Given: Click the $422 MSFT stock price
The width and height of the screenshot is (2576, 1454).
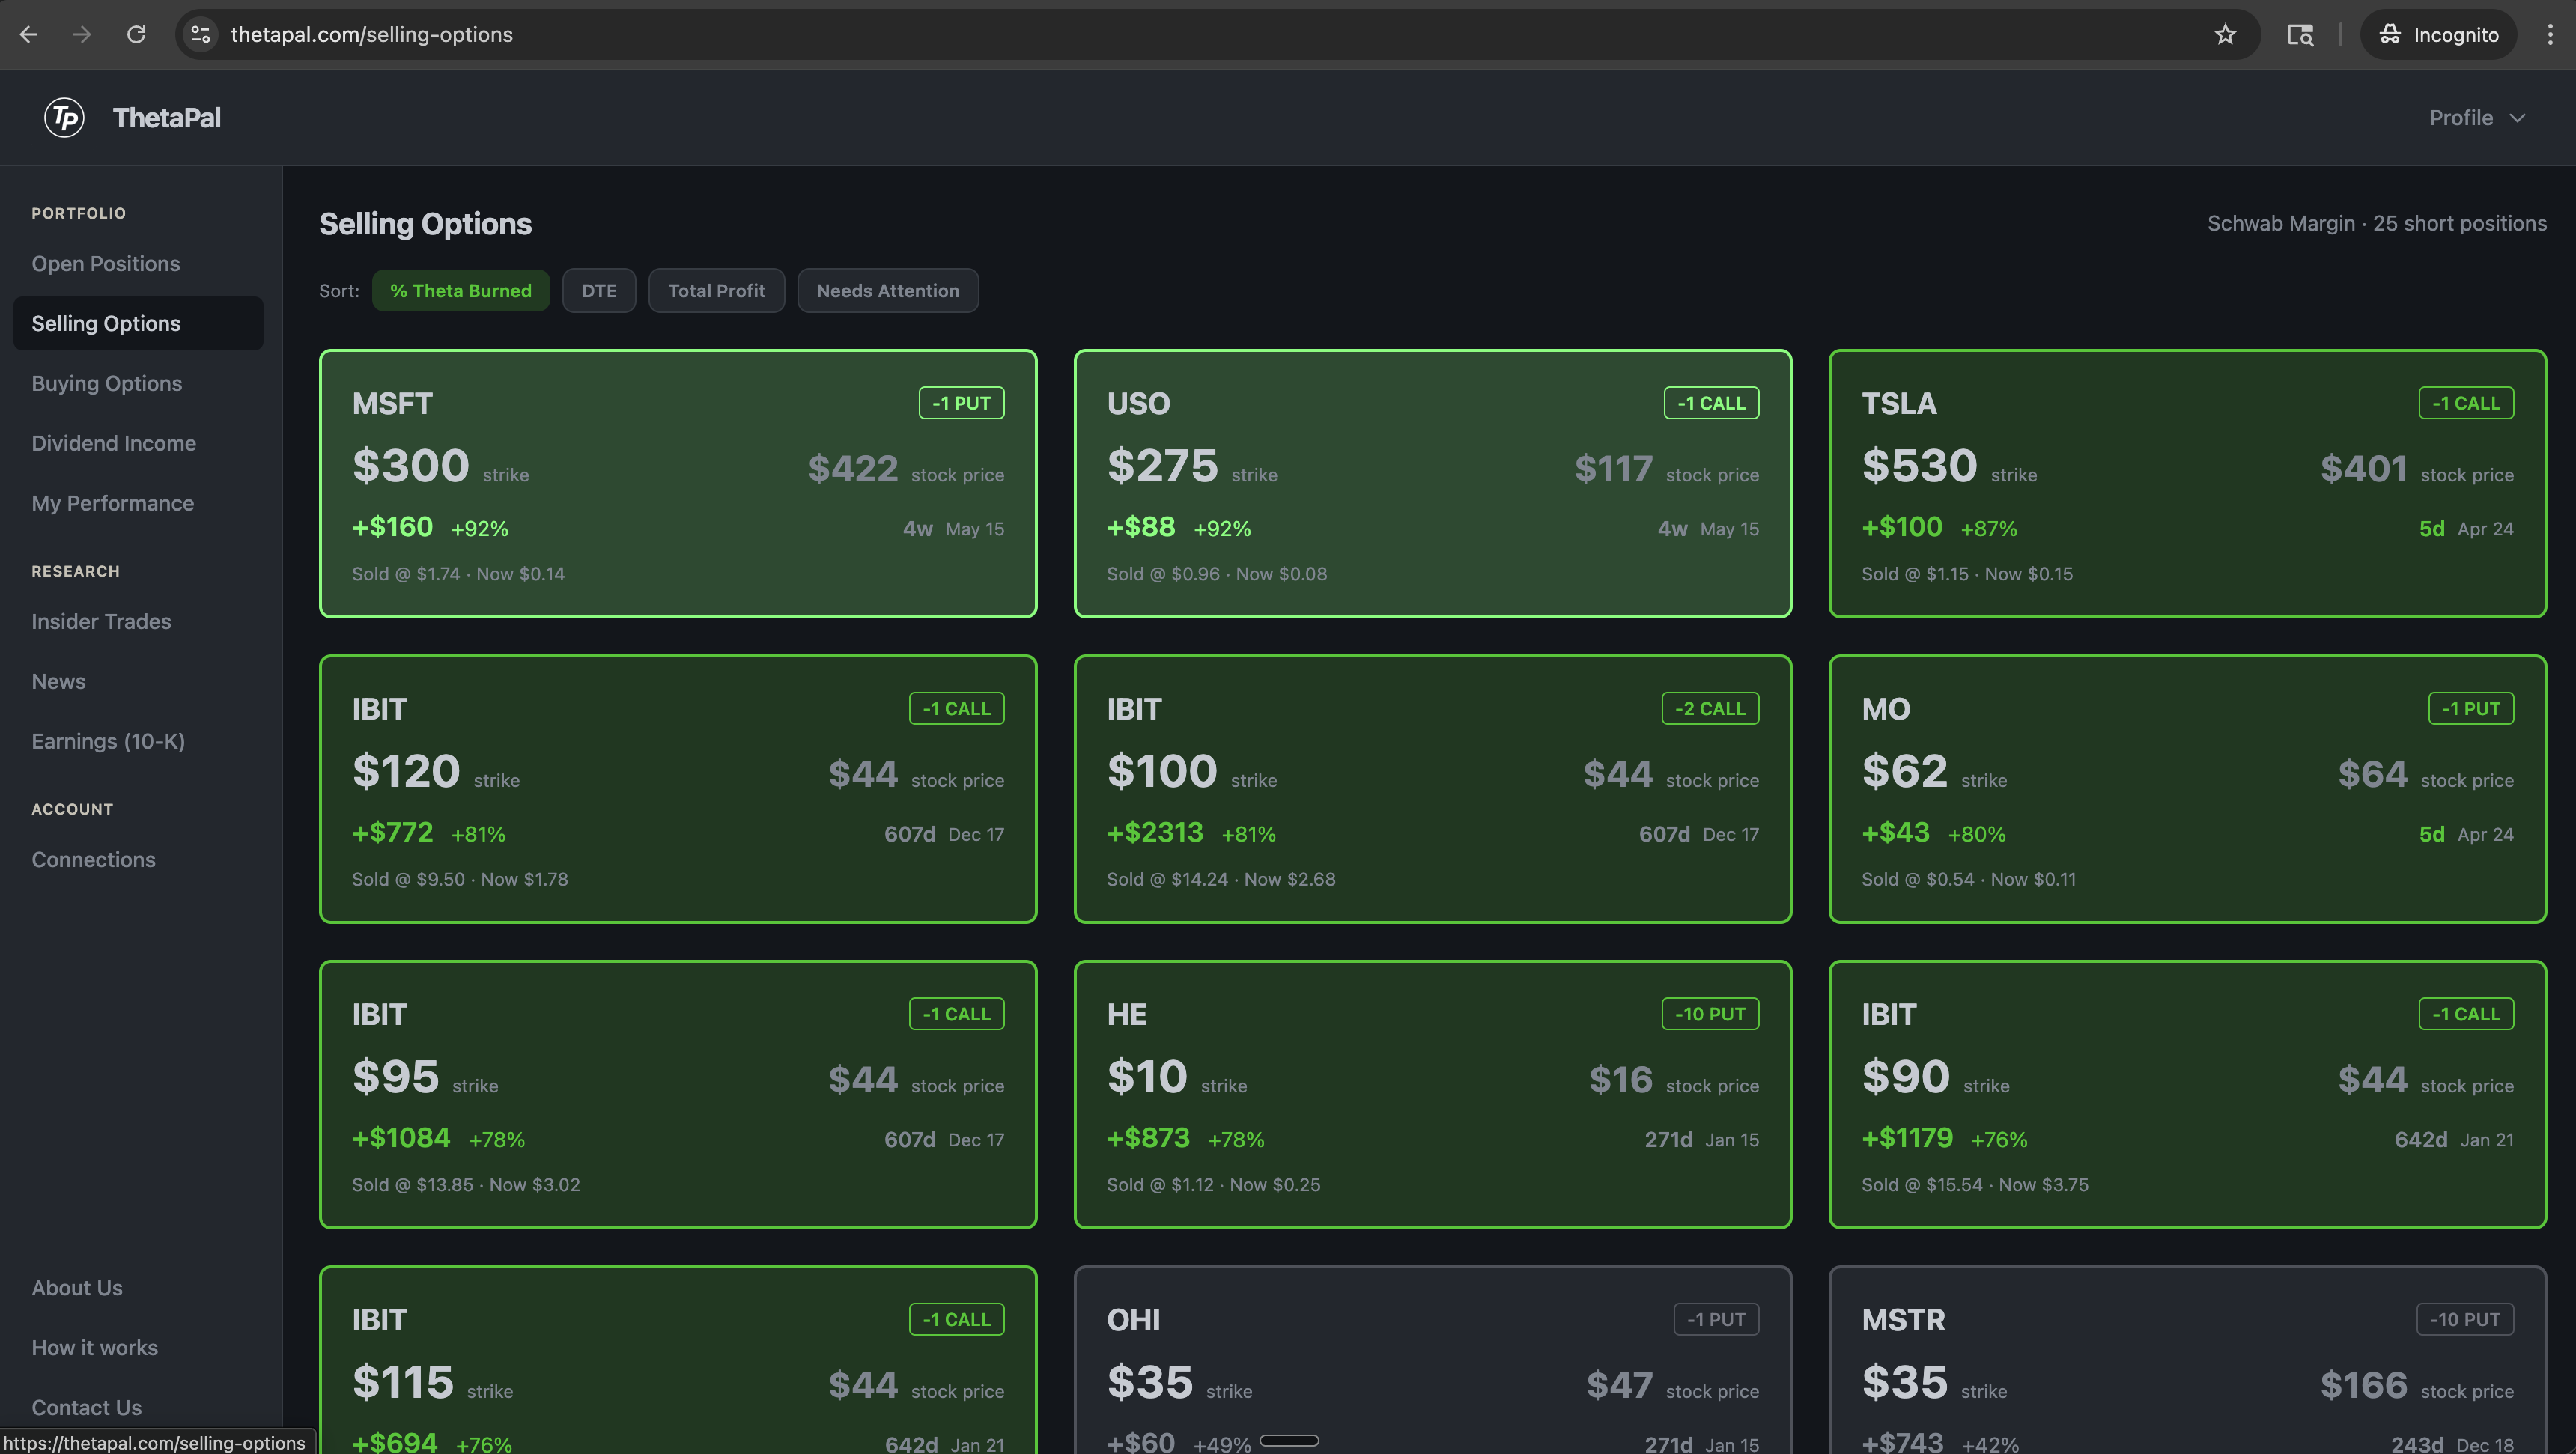Looking at the screenshot, I should point(853,468).
